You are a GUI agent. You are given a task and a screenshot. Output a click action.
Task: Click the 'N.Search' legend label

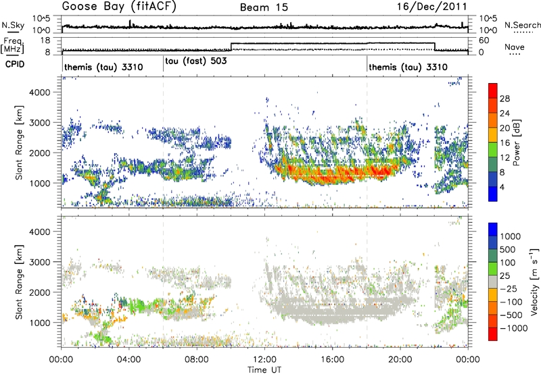523,25
